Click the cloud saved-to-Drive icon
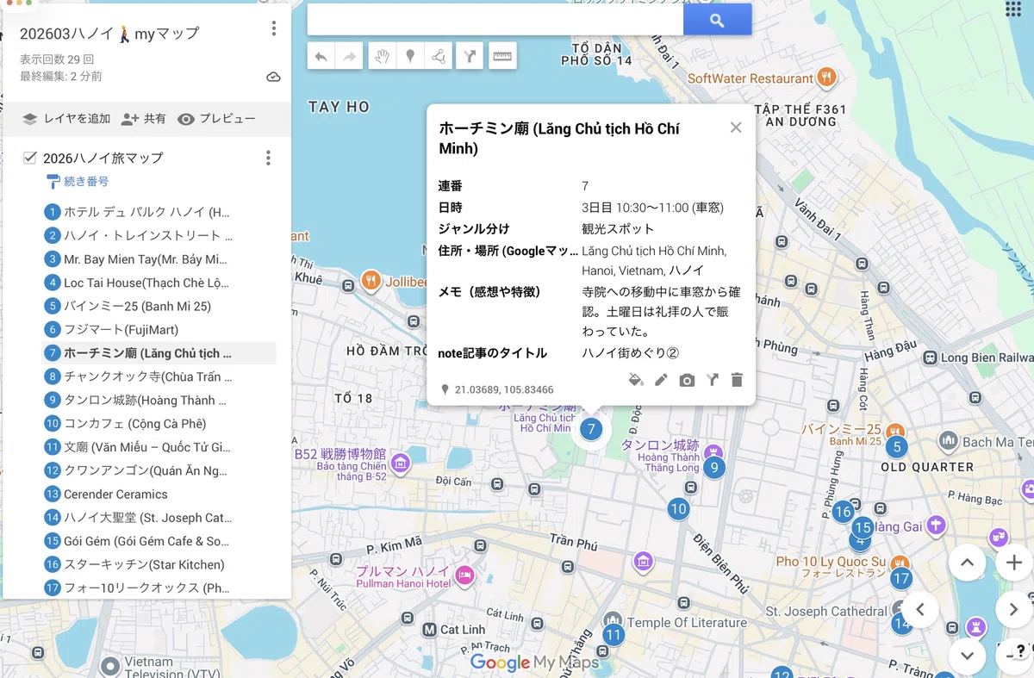This screenshot has width=1034, height=678. point(273,77)
